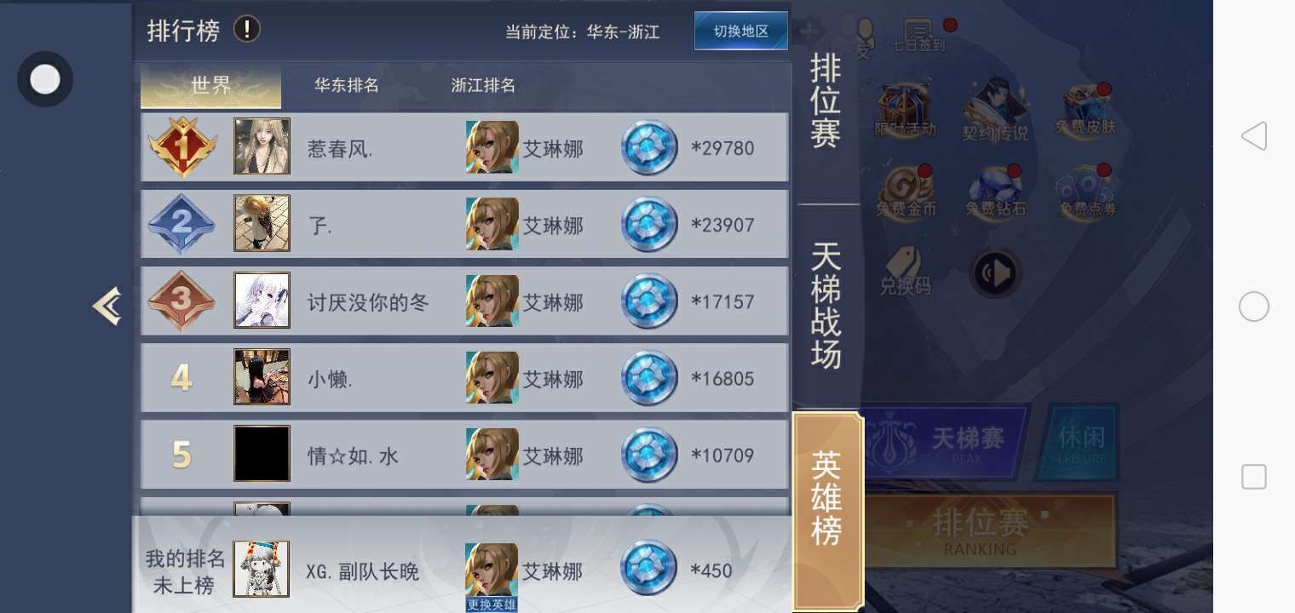Click 更换英雄 change hero button

click(492, 604)
